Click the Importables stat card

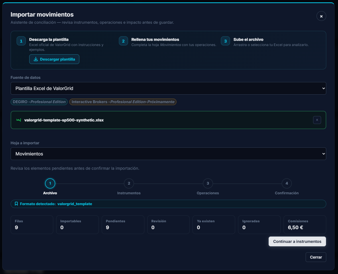[77, 225]
